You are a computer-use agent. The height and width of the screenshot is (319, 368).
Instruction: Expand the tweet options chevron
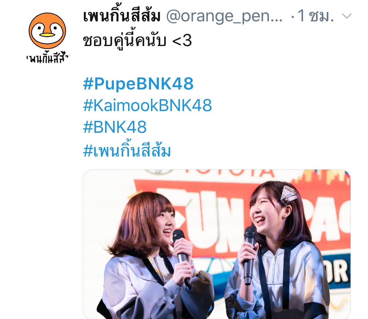[x=347, y=16]
